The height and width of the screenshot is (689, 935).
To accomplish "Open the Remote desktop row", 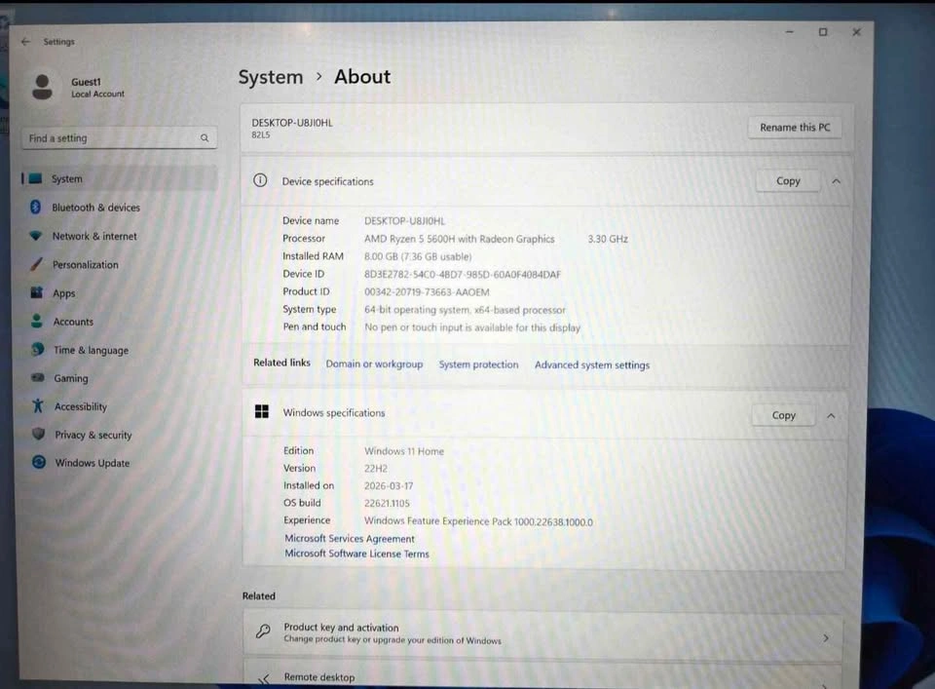I will pyautogui.click(x=542, y=676).
